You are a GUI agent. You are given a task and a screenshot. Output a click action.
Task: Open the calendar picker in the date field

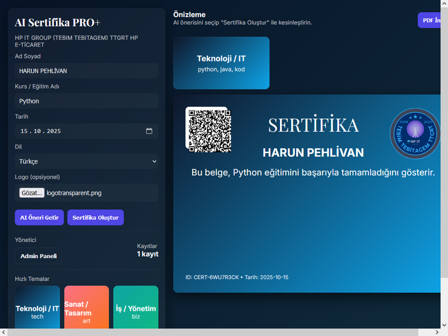[x=149, y=131]
